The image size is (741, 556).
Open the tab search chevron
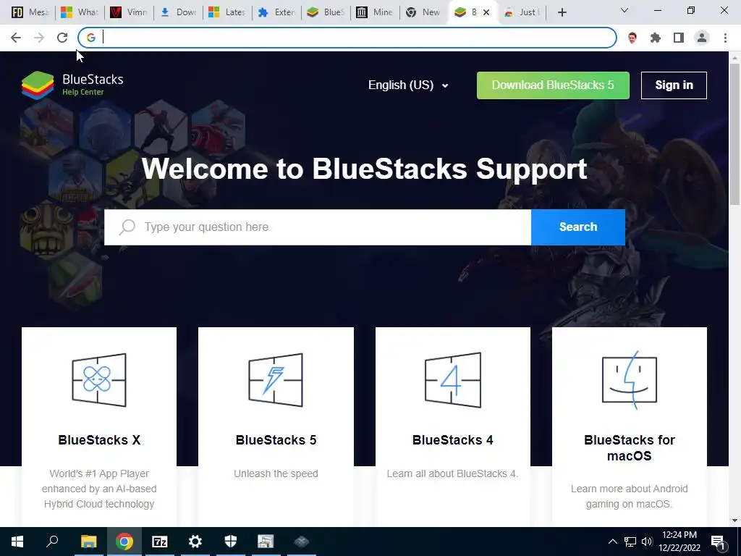pos(624,10)
